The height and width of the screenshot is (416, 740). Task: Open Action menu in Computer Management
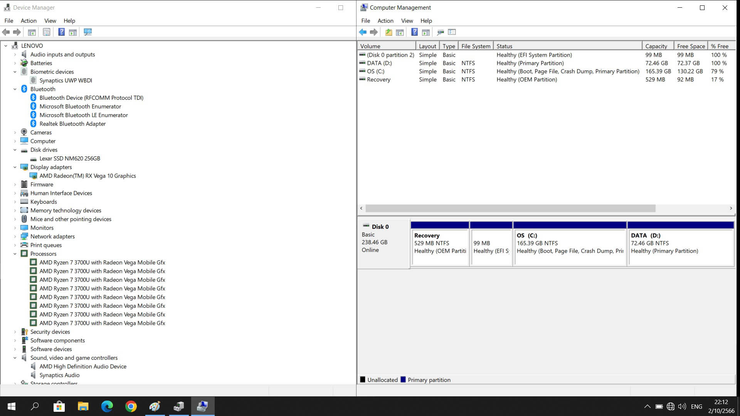click(x=385, y=21)
